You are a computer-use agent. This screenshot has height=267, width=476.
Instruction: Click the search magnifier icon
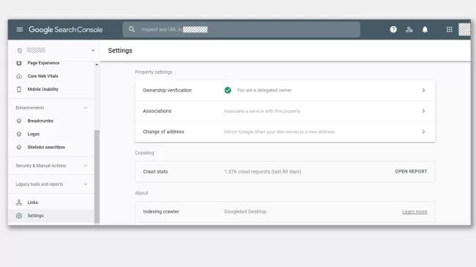coord(132,29)
